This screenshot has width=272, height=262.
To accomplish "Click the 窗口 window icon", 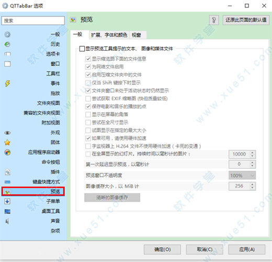I will [x=7, y=64].
